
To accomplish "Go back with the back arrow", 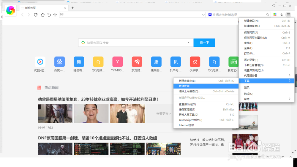I will [22, 15].
